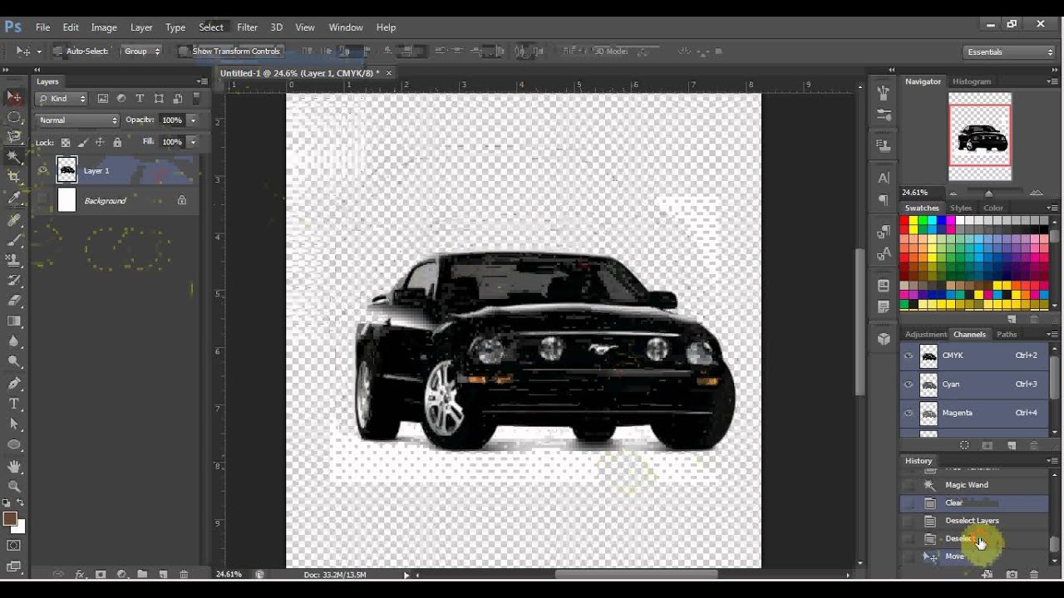Open the Swatches panel flyout menu
The image size is (1064, 598).
[x=1052, y=208]
